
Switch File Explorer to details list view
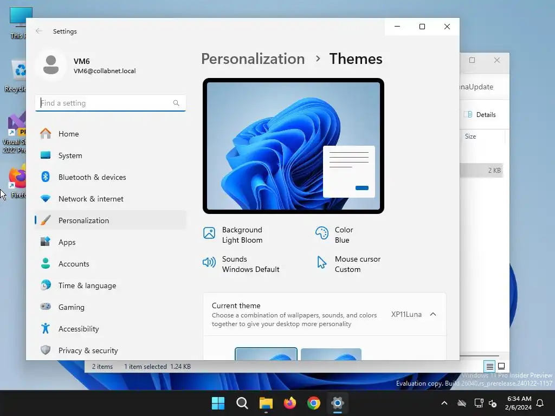(x=489, y=367)
